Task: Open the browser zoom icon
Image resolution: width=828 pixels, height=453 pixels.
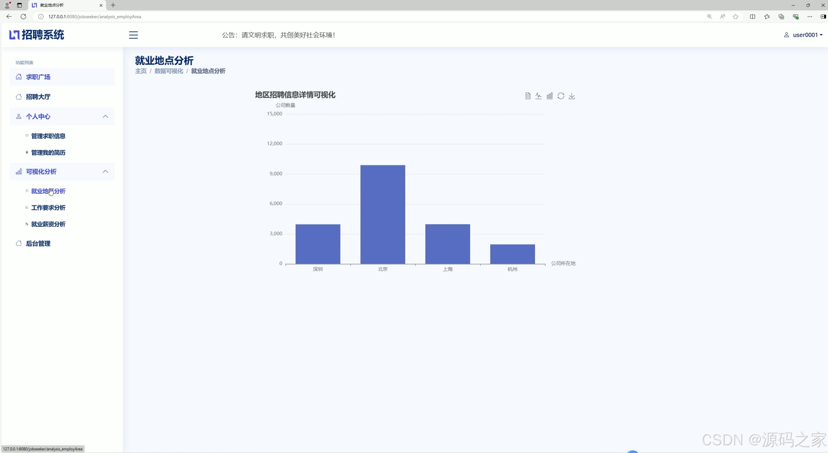Action: [710, 17]
